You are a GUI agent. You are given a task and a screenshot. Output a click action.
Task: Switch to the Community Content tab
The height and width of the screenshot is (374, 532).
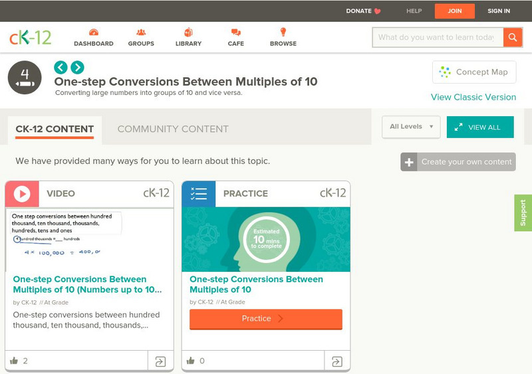click(x=173, y=129)
